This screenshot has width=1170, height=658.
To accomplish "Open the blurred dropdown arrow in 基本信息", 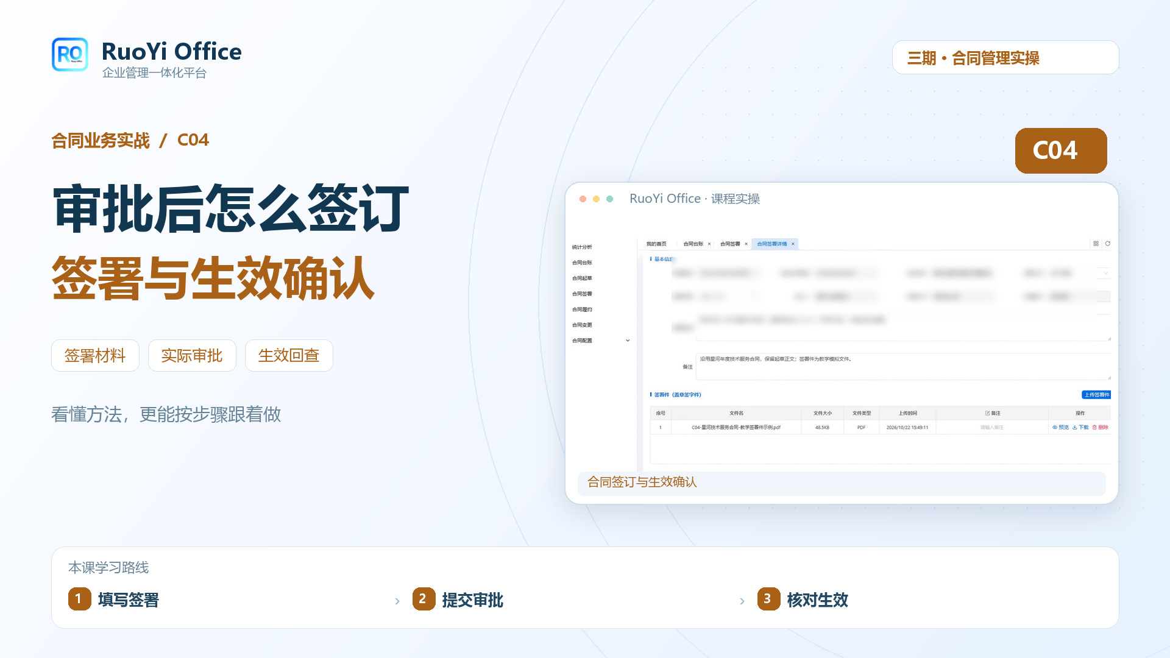I will tap(1105, 274).
